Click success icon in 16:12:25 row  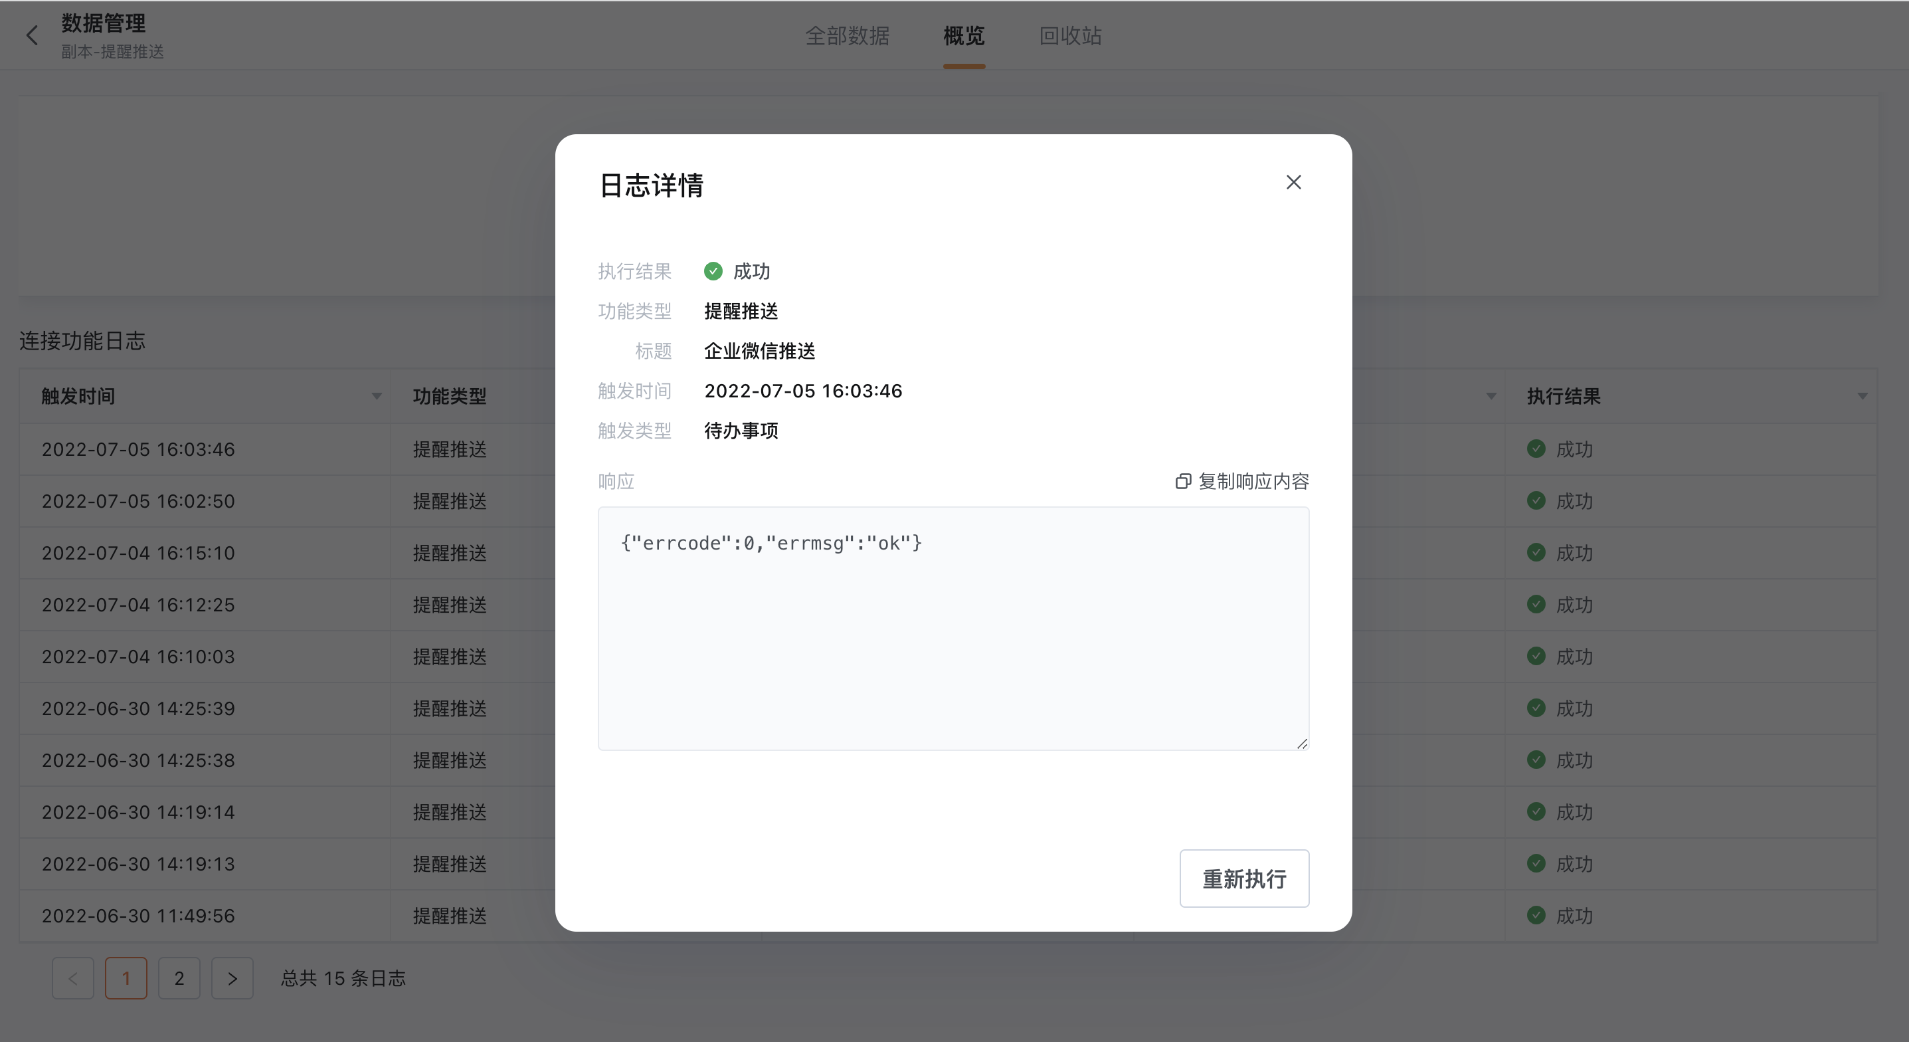[1536, 605]
